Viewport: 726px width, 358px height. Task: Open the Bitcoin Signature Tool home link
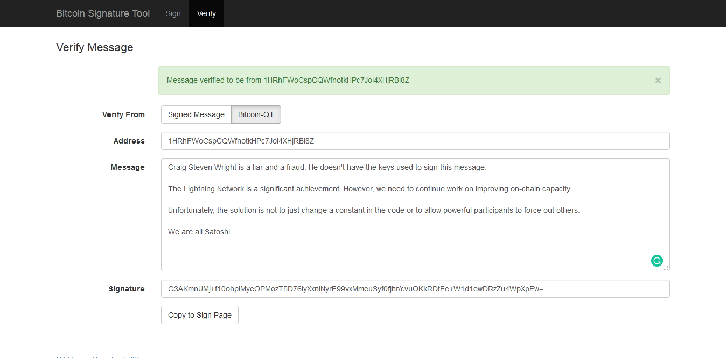coord(102,13)
